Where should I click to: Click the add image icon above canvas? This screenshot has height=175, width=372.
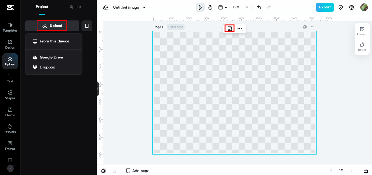point(230,28)
